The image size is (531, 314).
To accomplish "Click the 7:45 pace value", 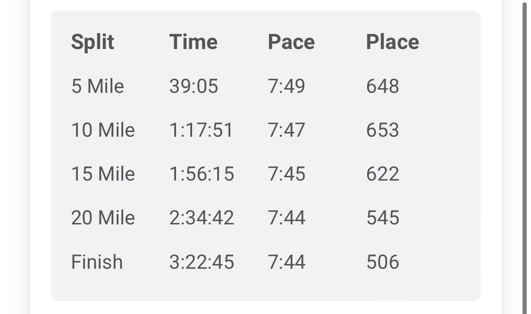I will coord(287,174).
